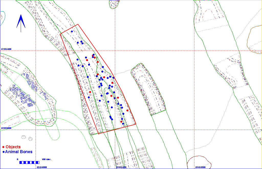Select the 'Animal Bones' legend label

pyautogui.click(x=19, y=152)
